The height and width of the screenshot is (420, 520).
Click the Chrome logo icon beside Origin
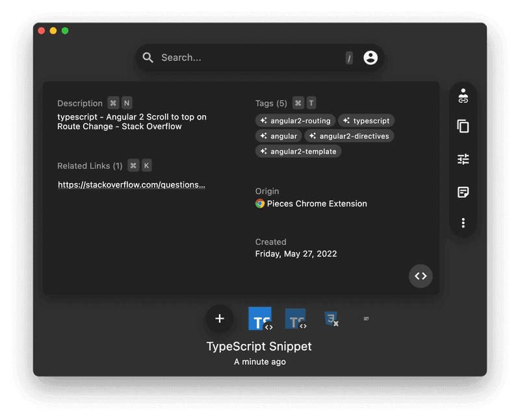coord(260,203)
